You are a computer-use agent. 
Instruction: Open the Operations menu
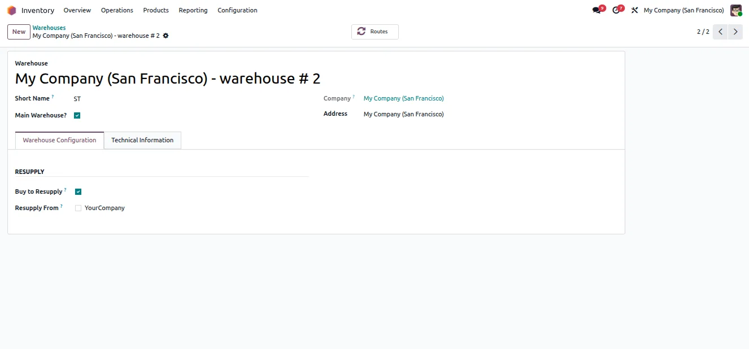(117, 10)
